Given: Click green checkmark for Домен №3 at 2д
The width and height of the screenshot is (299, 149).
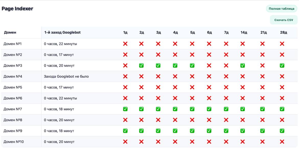Looking at the screenshot, I should [x=141, y=66].
